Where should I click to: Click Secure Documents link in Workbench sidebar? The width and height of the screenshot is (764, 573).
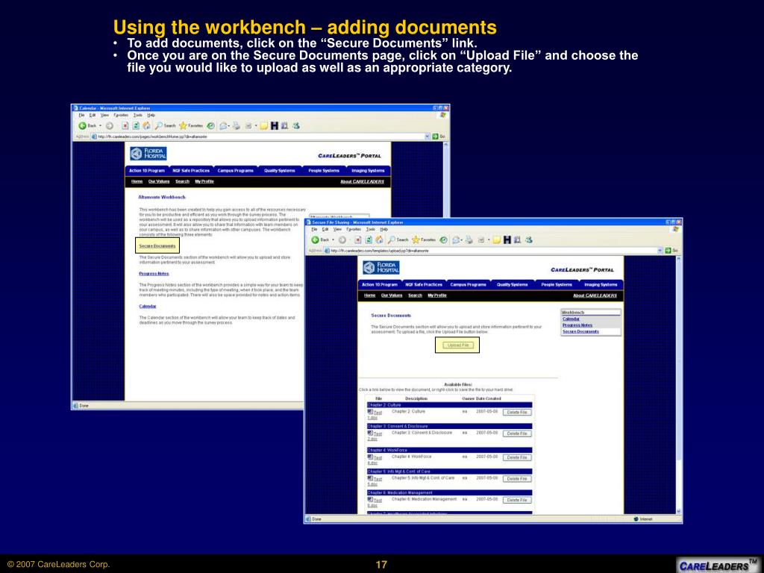[x=580, y=331]
